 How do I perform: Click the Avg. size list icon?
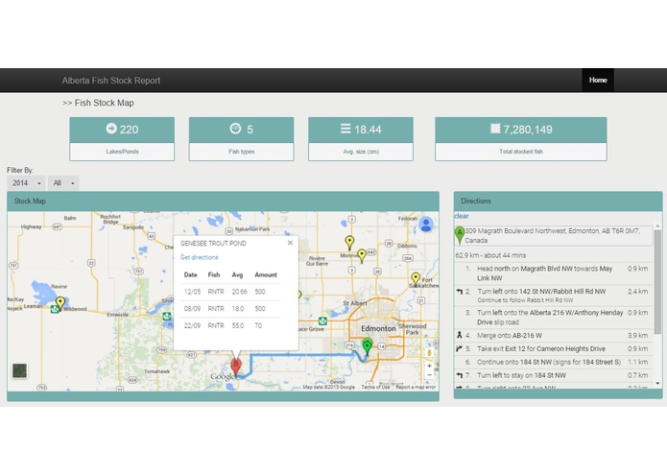pyautogui.click(x=345, y=129)
